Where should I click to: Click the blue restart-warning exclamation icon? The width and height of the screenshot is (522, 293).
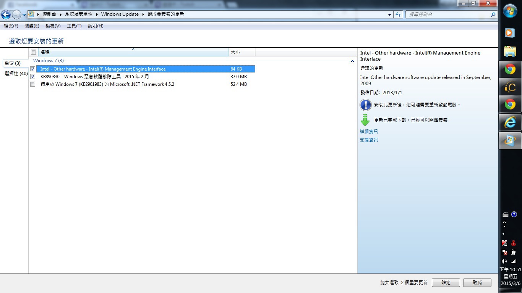(366, 105)
